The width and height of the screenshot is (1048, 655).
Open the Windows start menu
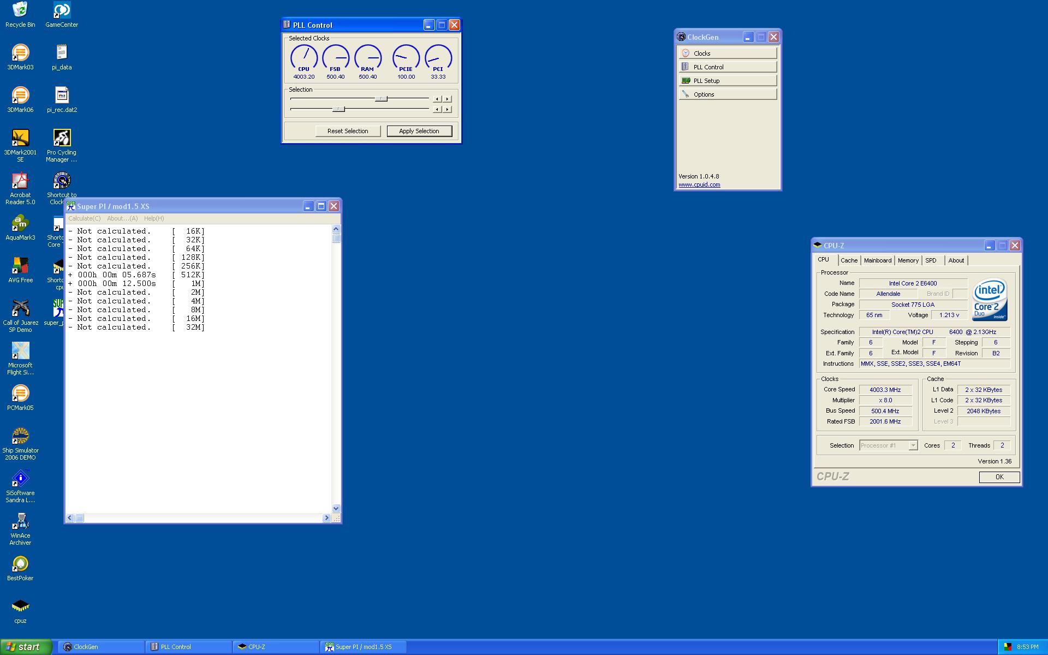click(26, 647)
